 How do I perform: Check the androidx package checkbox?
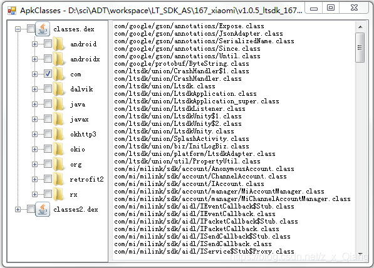pos(48,59)
